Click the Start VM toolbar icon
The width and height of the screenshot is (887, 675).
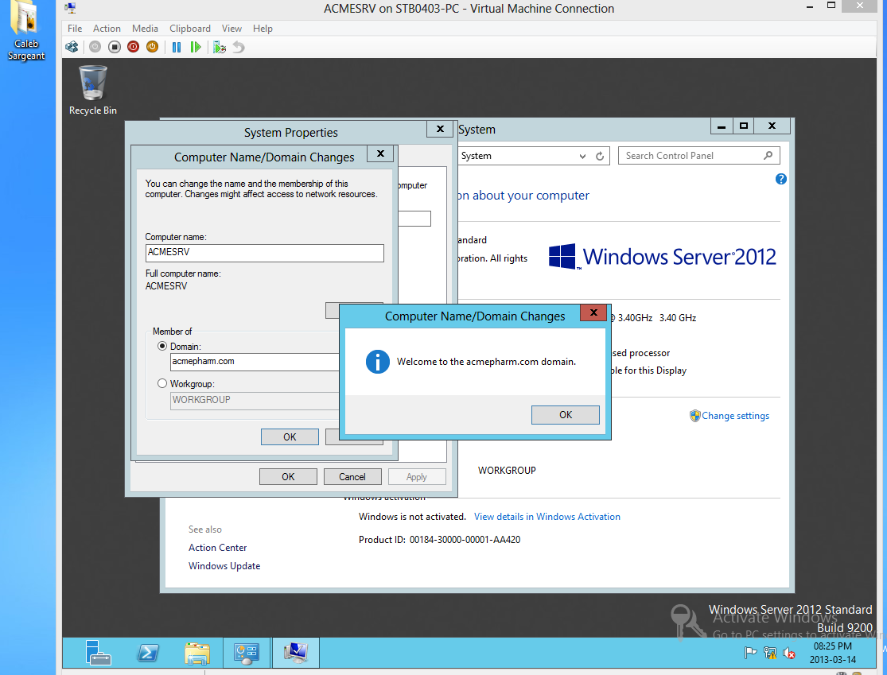pyautogui.click(x=95, y=47)
